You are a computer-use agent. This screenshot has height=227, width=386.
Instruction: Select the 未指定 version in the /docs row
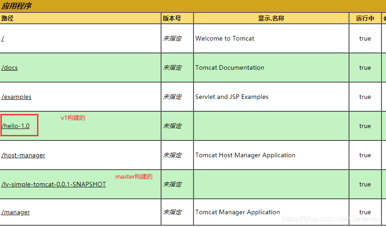tap(172, 68)
